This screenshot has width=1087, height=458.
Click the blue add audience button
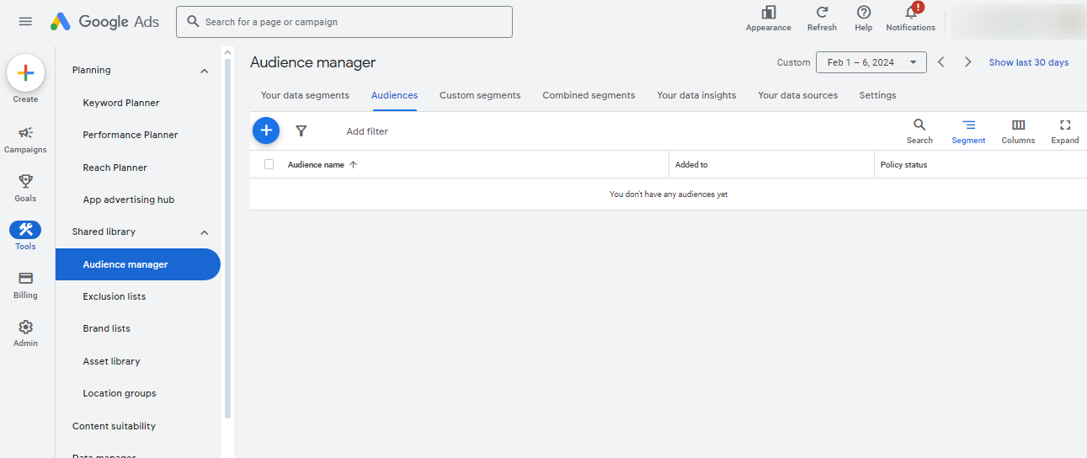pos(266,130)
